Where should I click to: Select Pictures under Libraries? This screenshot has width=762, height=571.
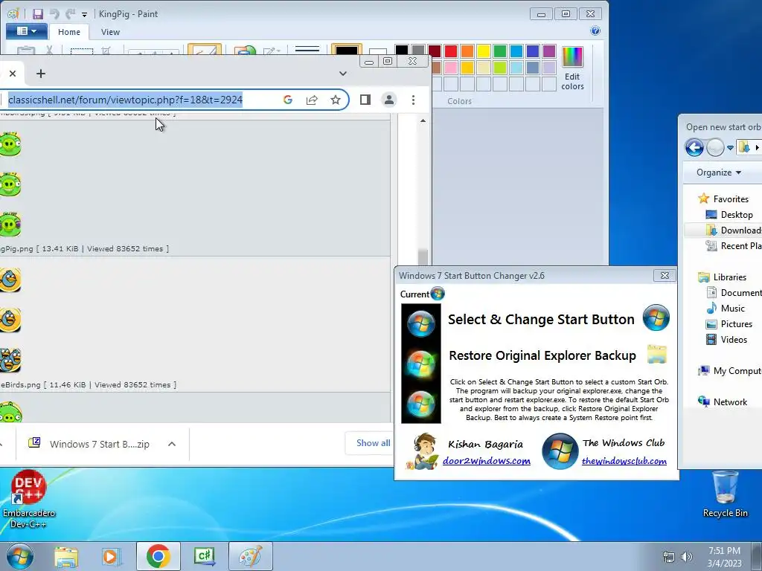pos(729,324)
